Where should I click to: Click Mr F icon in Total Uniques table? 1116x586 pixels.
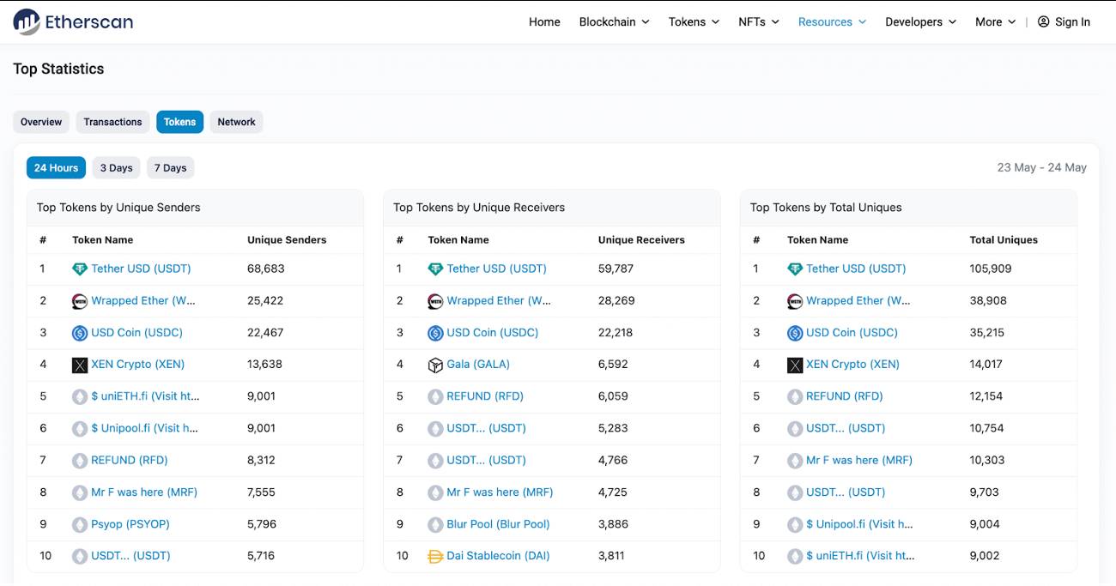[795, 460]
